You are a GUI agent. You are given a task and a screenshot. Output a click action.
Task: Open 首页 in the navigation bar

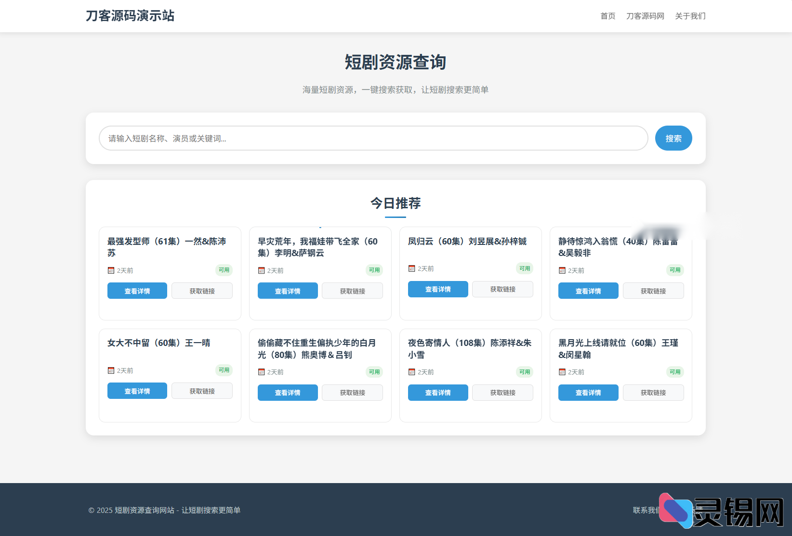(x=607, y=16)
